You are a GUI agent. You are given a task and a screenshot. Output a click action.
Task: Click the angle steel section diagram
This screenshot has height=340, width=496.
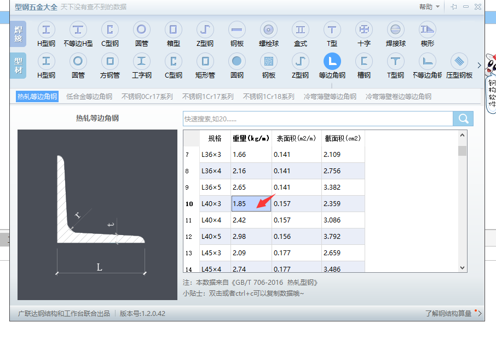point(97,215)
